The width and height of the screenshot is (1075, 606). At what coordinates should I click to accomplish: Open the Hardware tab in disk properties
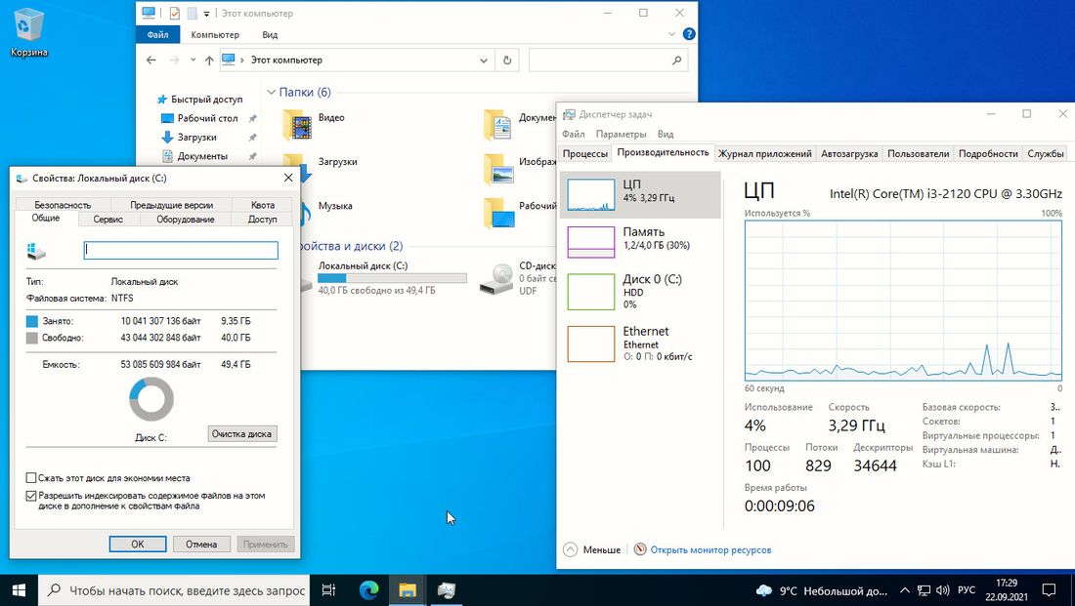click(x=185, y=220)
